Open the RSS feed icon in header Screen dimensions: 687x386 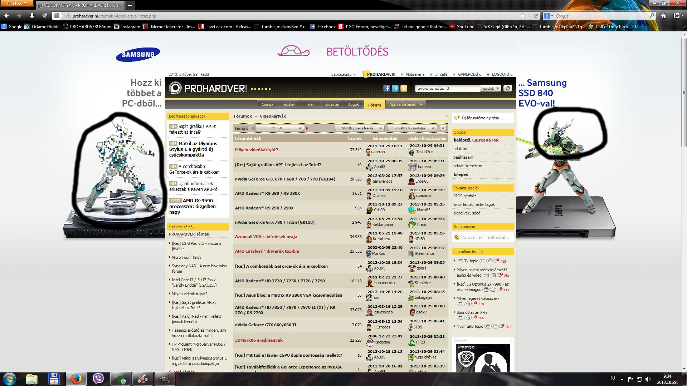pyautogui.click(x=404, y=88)
